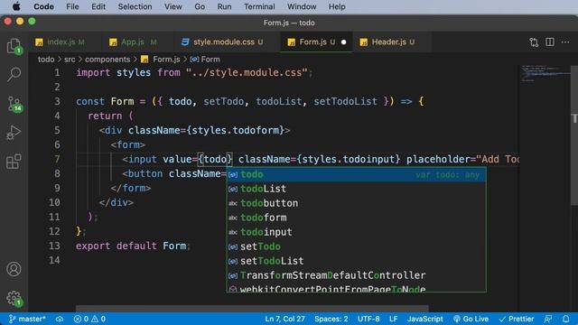Viewport: 578px width, 325px height.
Task: Open Run and Debug view
Action: pyautogui.click(x=14, y=133)
